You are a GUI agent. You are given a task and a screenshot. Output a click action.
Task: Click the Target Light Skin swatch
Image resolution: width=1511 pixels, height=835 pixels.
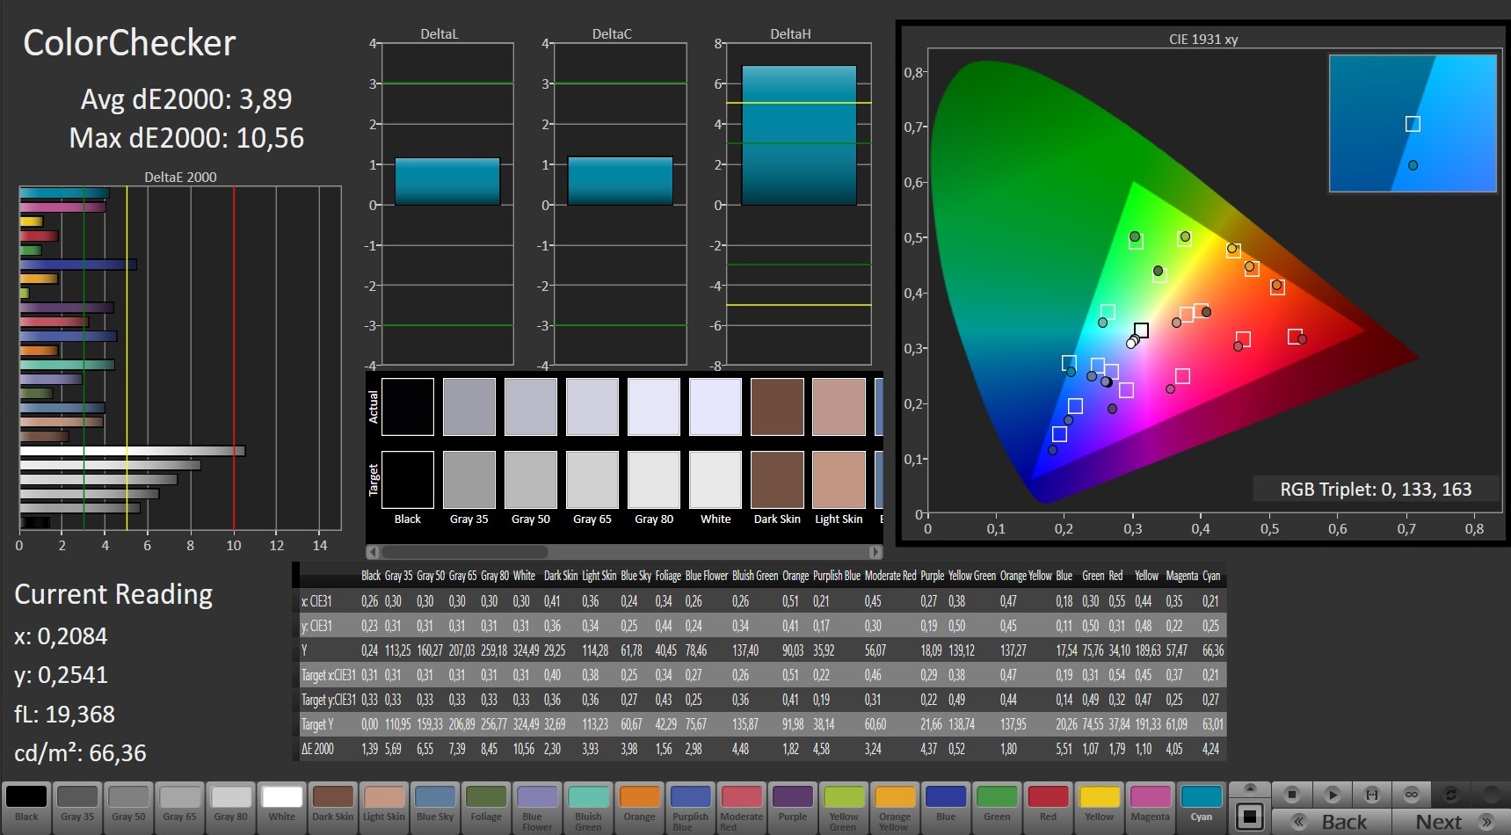[x=839, y=479]
